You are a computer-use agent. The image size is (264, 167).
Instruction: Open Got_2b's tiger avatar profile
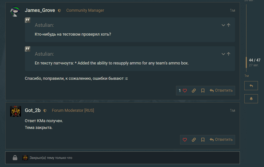pyautogui.click(x=15, y=111)
